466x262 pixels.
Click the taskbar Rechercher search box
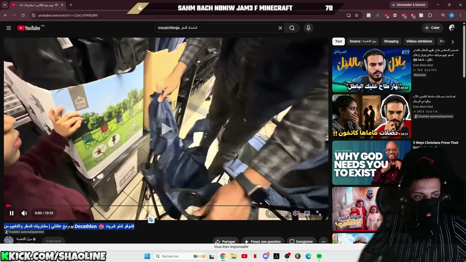point(180,256)
